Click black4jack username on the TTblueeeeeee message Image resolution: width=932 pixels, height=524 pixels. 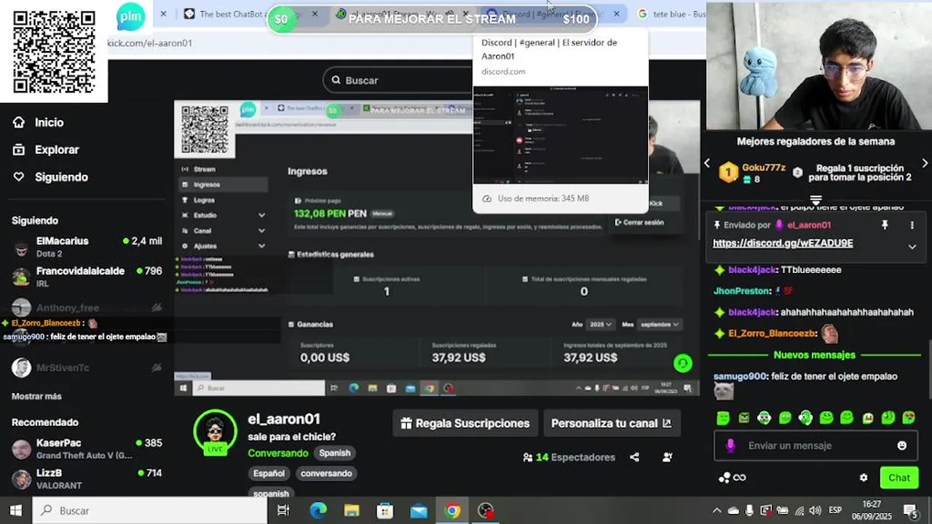[752, 270]
